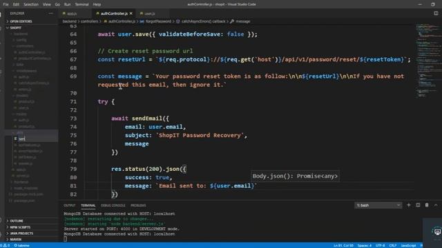
Task: Switch to the Debug Console tab
Action: pos(113,205)
